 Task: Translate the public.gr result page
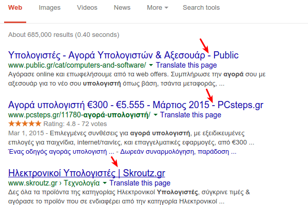coord(186,65)
